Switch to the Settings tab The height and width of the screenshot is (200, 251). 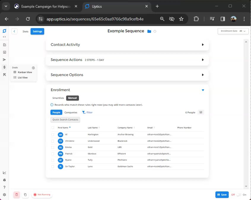point(37,31)
